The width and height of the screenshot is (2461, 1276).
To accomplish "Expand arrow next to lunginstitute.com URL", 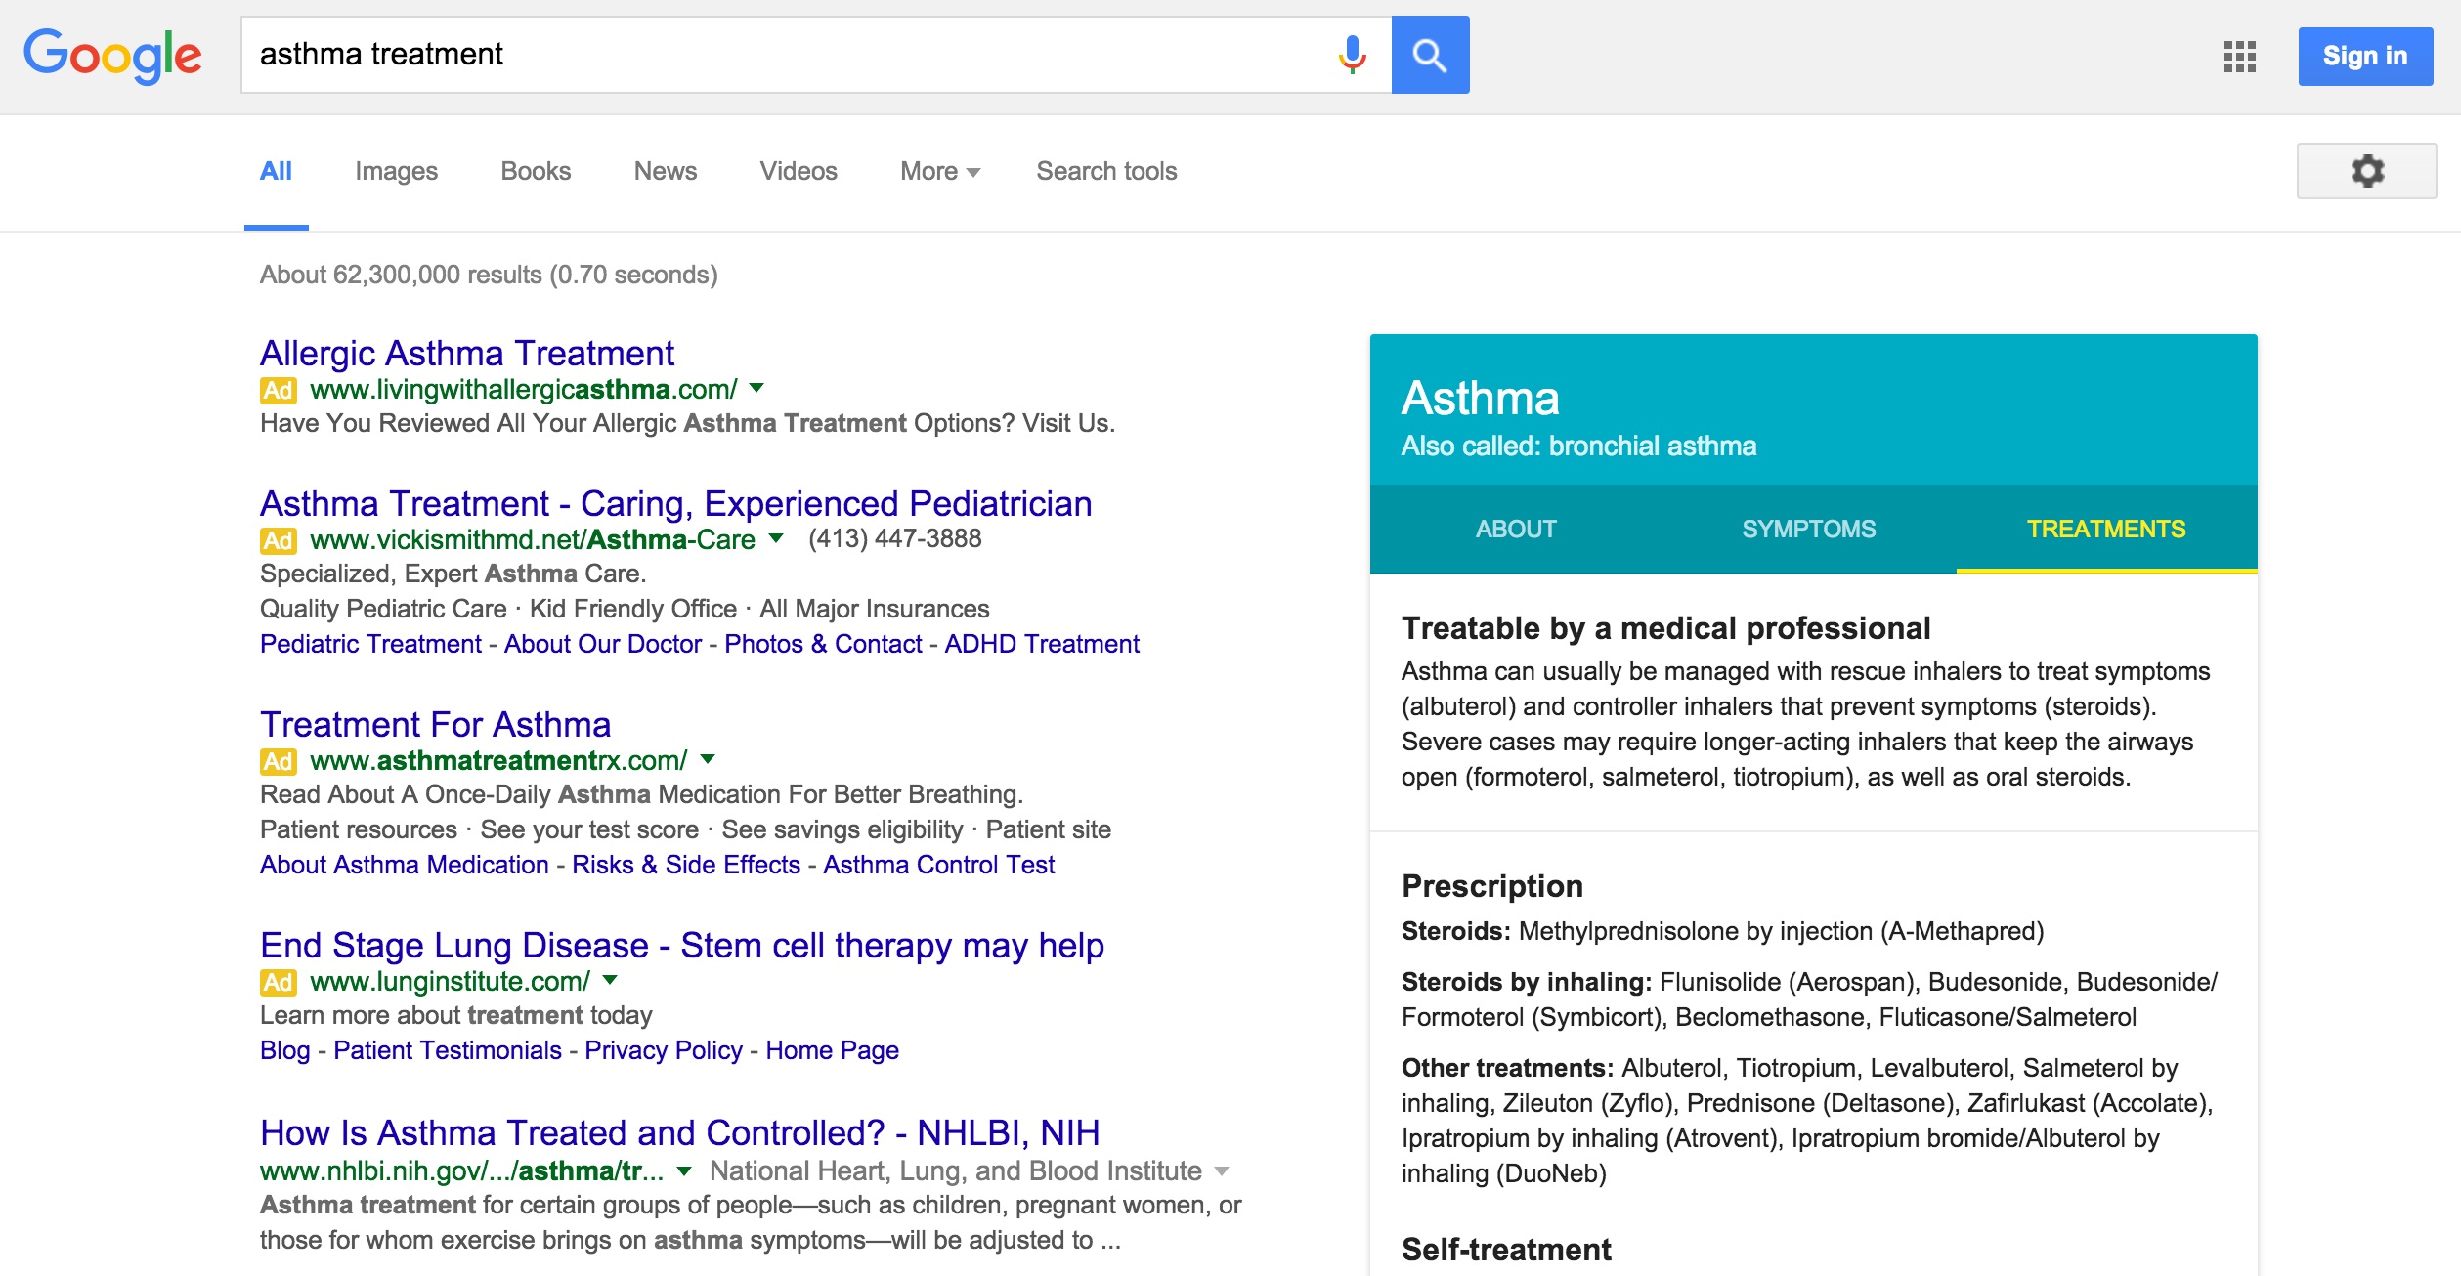I will [x=610, y=980].
